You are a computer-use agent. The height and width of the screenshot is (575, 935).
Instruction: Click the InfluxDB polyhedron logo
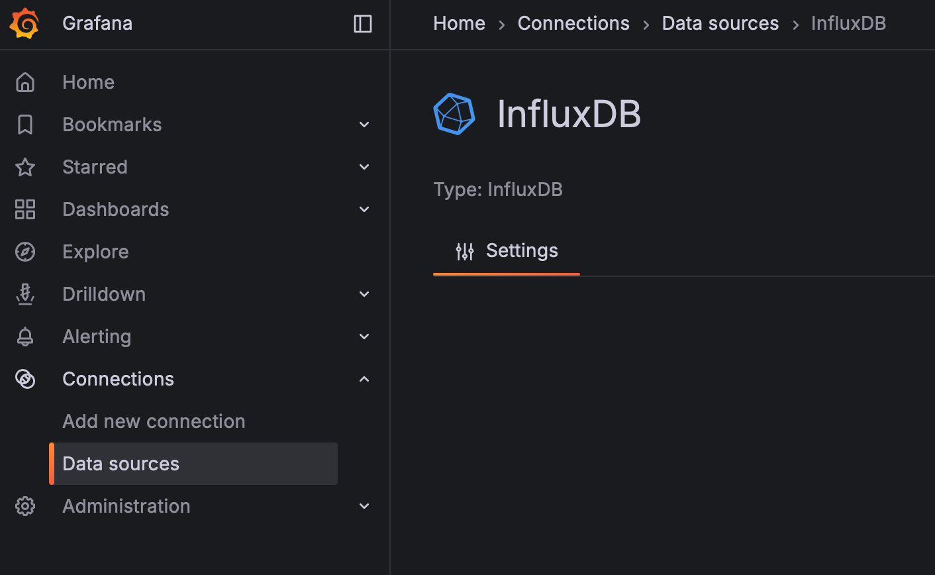click(454, 114)
